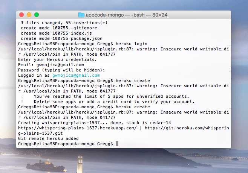The width and height of the screenshot is (248, 173).
Task: Click the cyan gwmojica@gmail.com logged-in address
Action: [76, 75]
